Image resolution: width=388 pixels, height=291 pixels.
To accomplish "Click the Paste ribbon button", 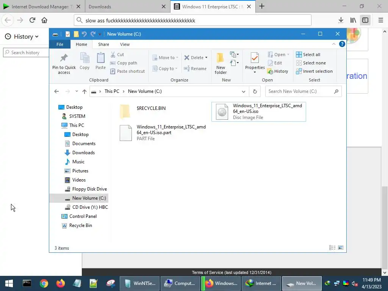I will [100, 61].
